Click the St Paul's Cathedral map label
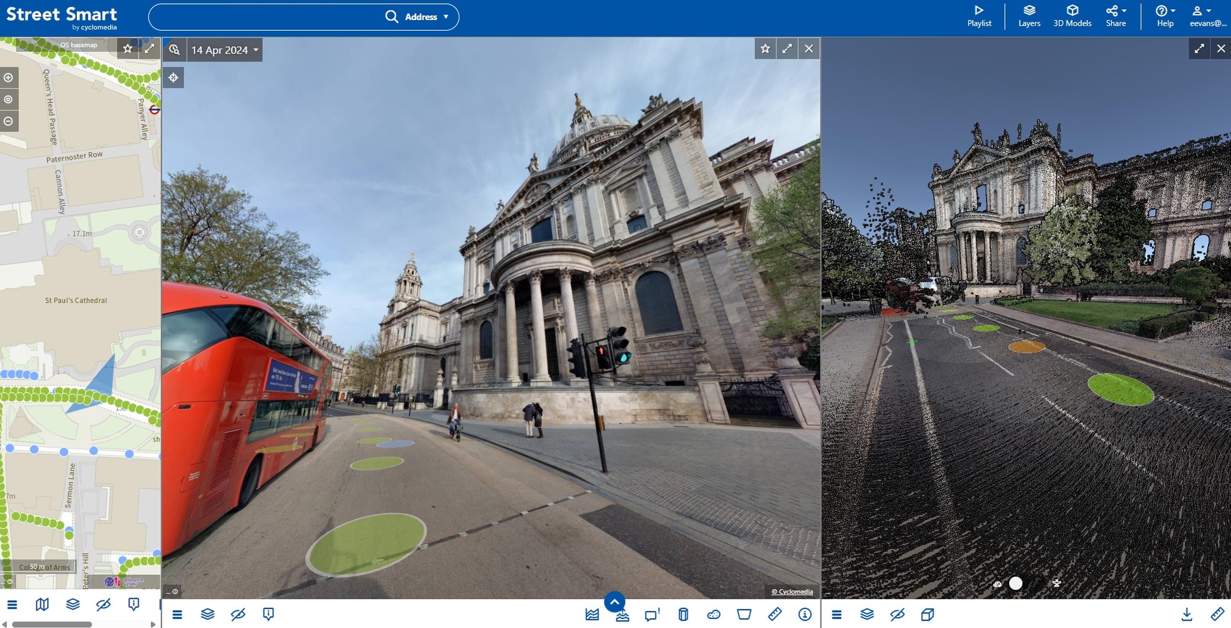The height and width of the screenshot is (628, 1231). pyautogui.click(x=76, y=300)
